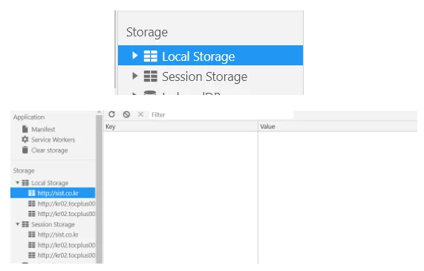Image resolution: width=424 pixels, height=271 pixels.
Task: Select the Session Storage label in the lower sidebar
Action: coord(53,224)
